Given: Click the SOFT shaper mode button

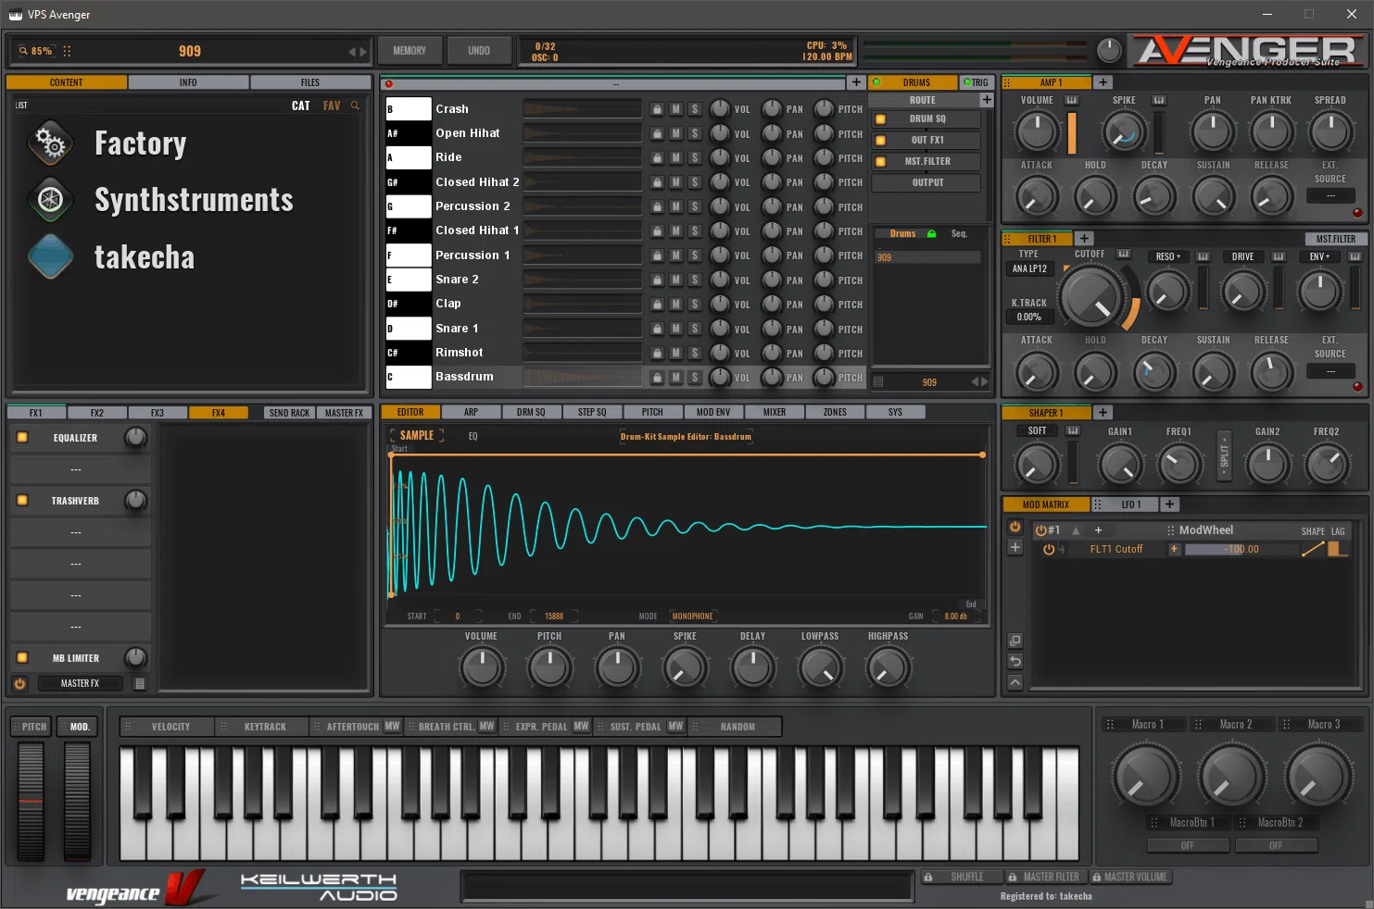Looking at the screenshot, I should pyautogui.click(x=1037, y=430).
